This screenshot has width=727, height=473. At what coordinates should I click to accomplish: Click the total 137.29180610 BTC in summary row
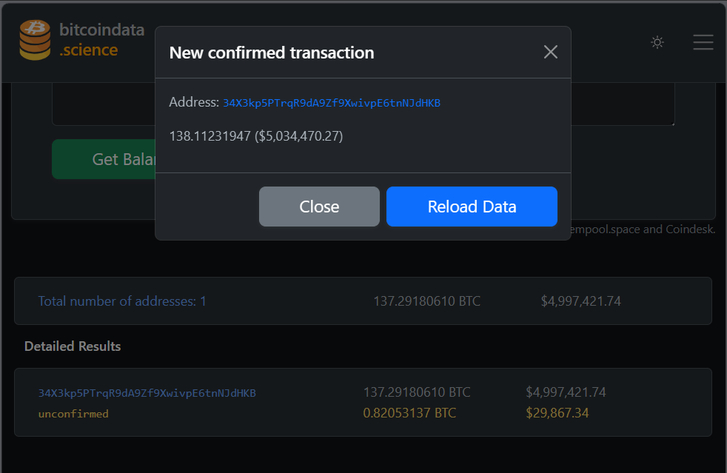pos(426,301)
